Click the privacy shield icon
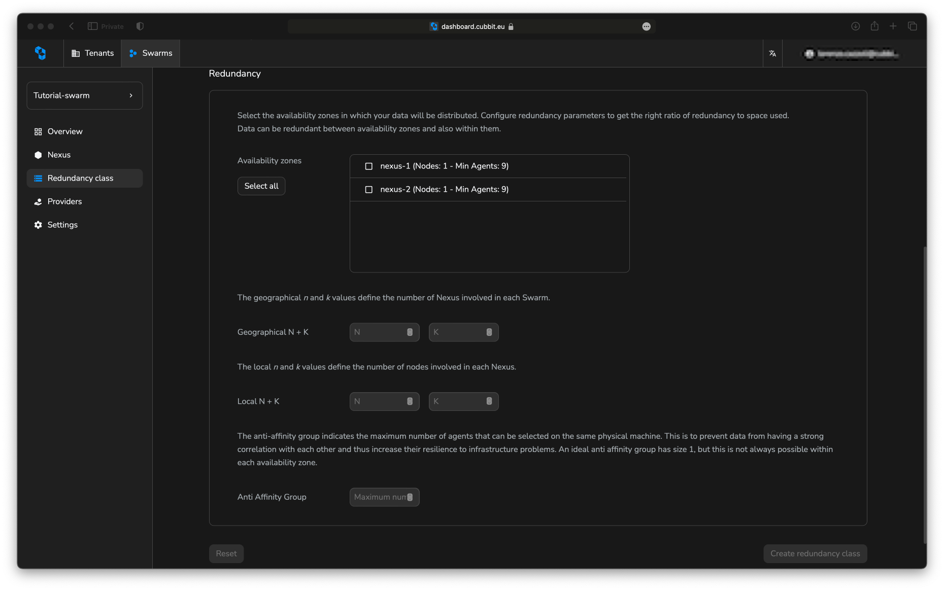Image resolution: width=944 pixels, height=590 pixels. (x=140, y=26)
